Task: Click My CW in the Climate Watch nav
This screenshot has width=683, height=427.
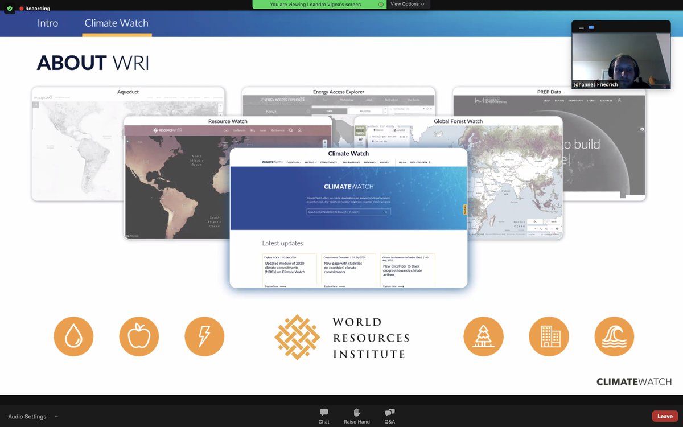Action: [x=401, y=162]
